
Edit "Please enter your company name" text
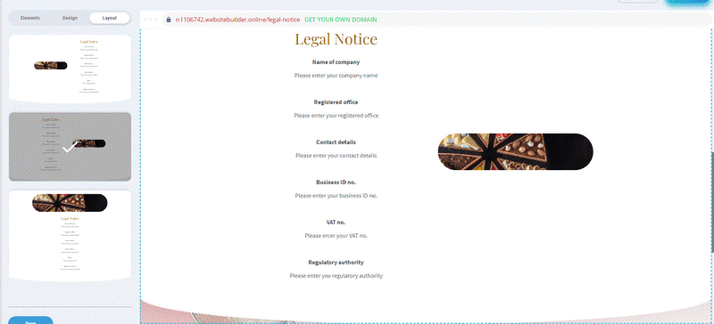click(x=336, y=76)
